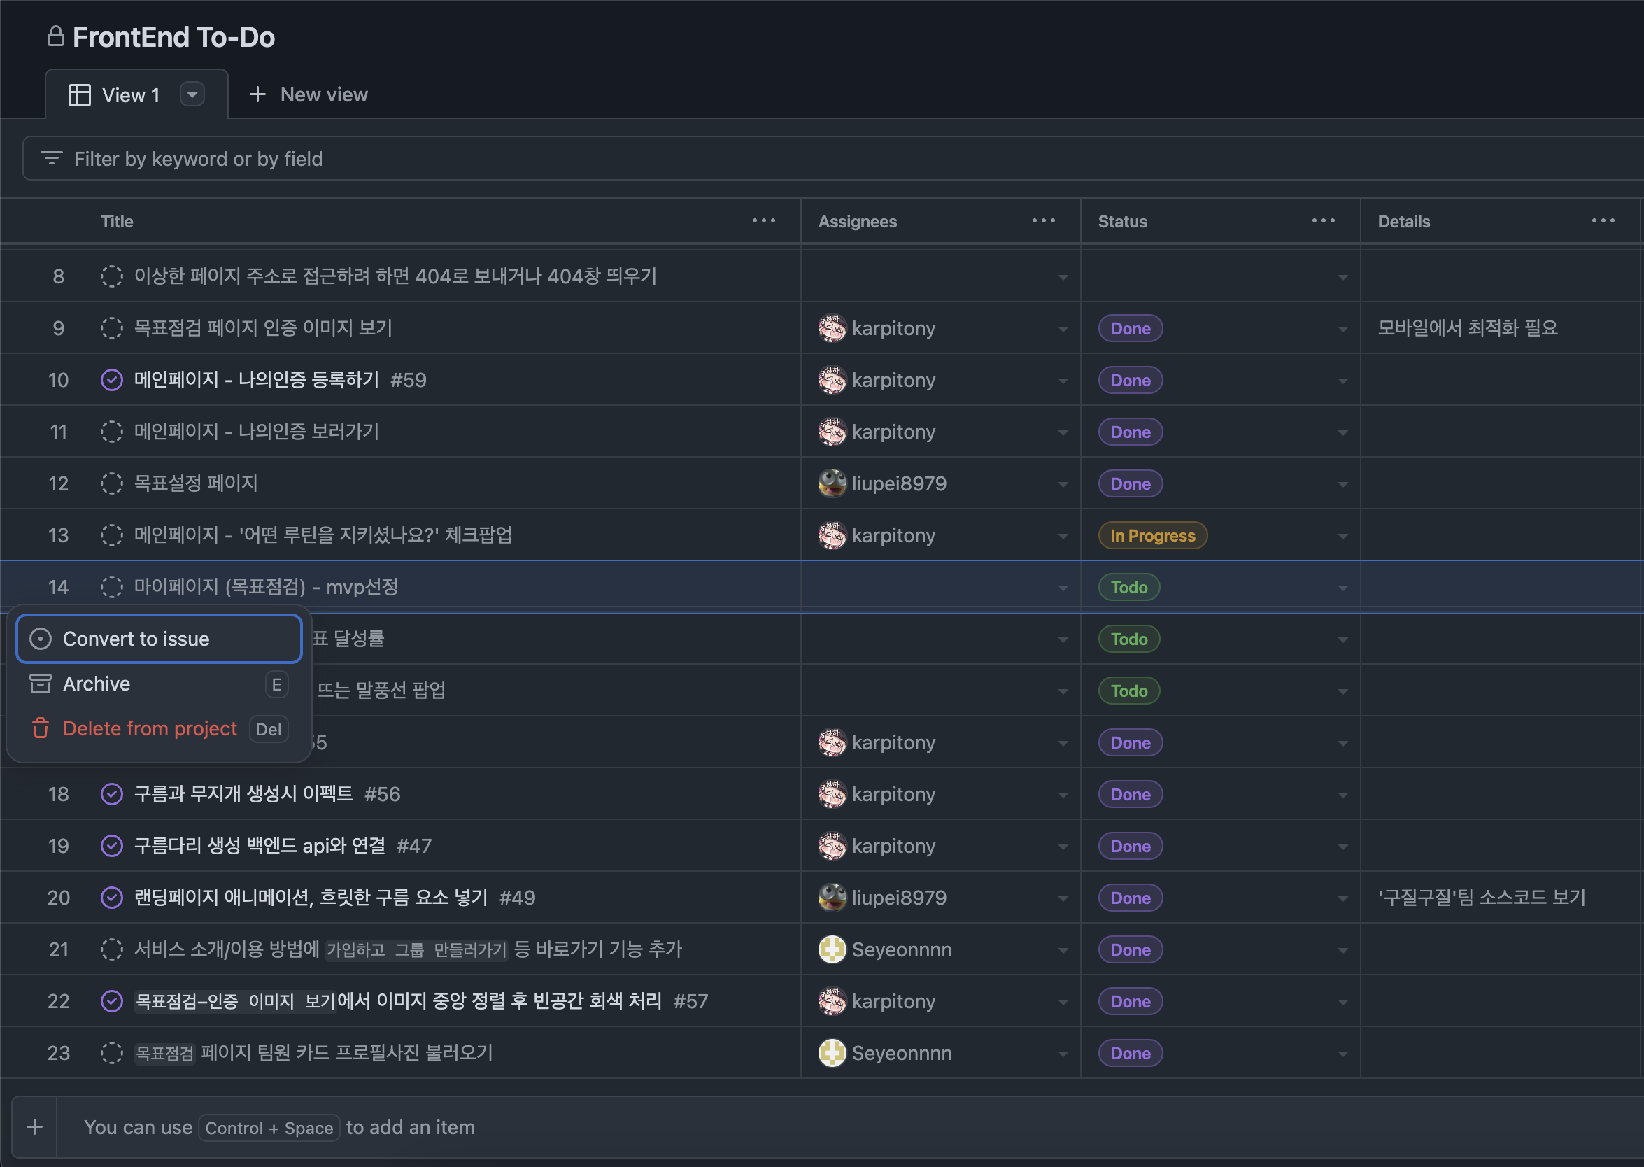
Task: Click the table layout icon on View 1
Action: (x=79, y=95)
